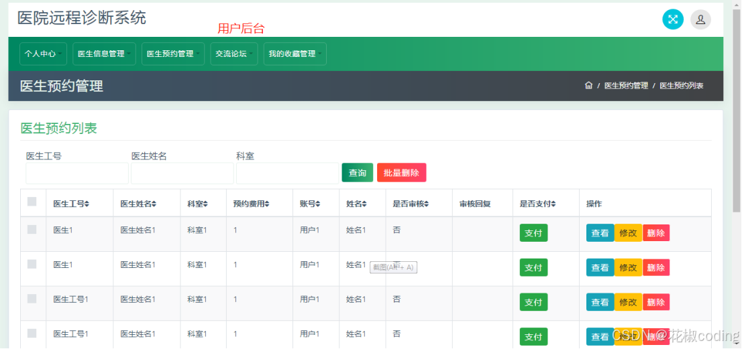Check the second 医生1 row checkbox

click(x=32, y=264)
